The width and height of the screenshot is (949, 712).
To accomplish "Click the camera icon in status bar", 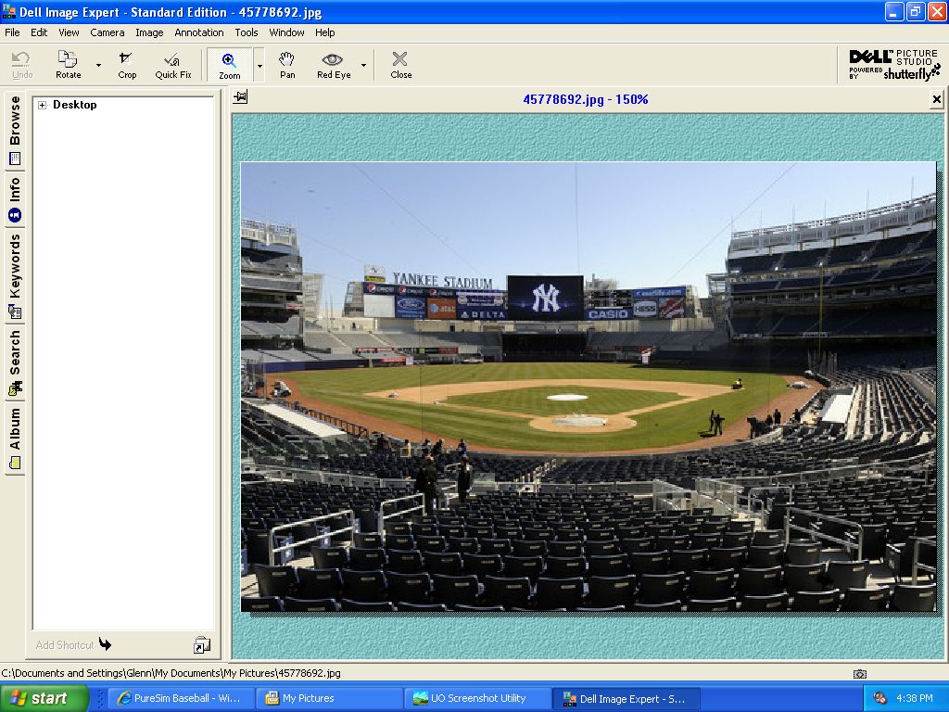I will click(859, 674).
